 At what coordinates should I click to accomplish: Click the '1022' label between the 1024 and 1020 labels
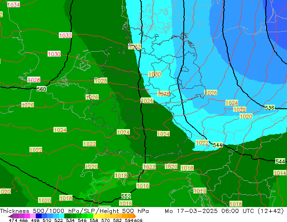click(240, 110)
